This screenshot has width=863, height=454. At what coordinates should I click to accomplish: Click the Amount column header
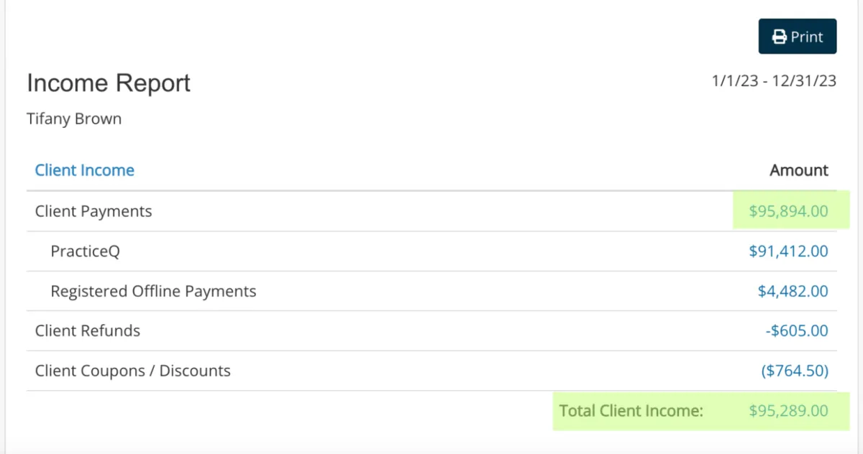pyautogui.click(x=799, y=170)
